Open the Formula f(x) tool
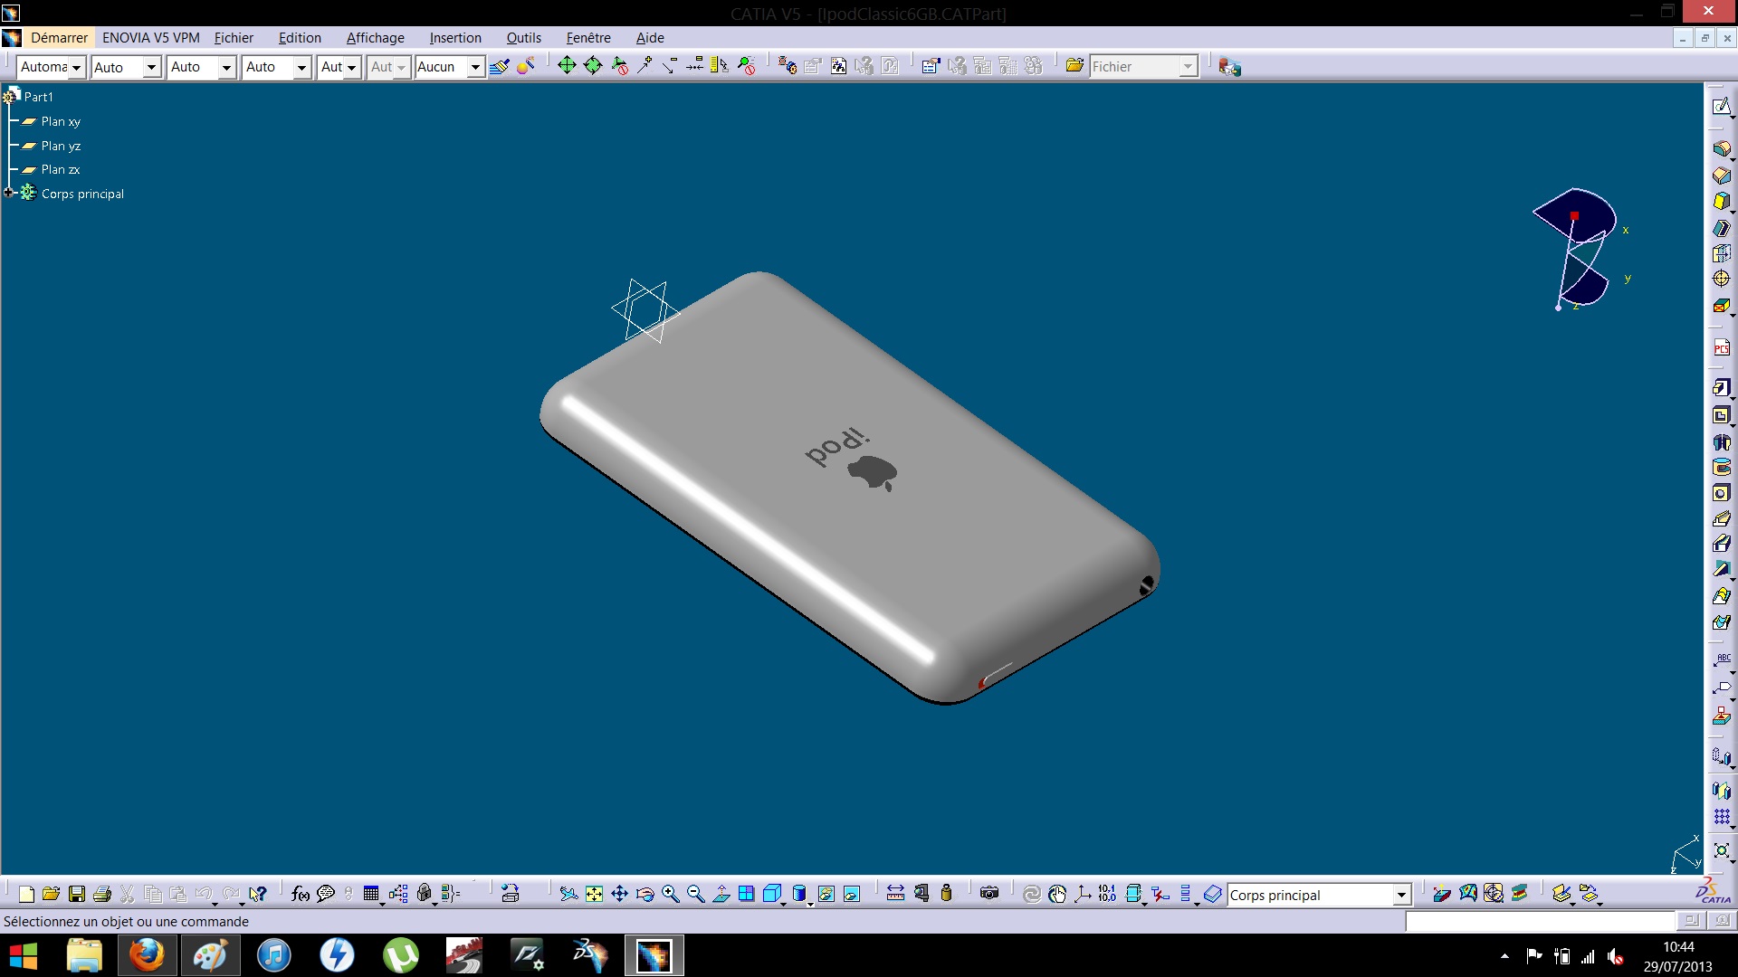 [x=301, y=895]
